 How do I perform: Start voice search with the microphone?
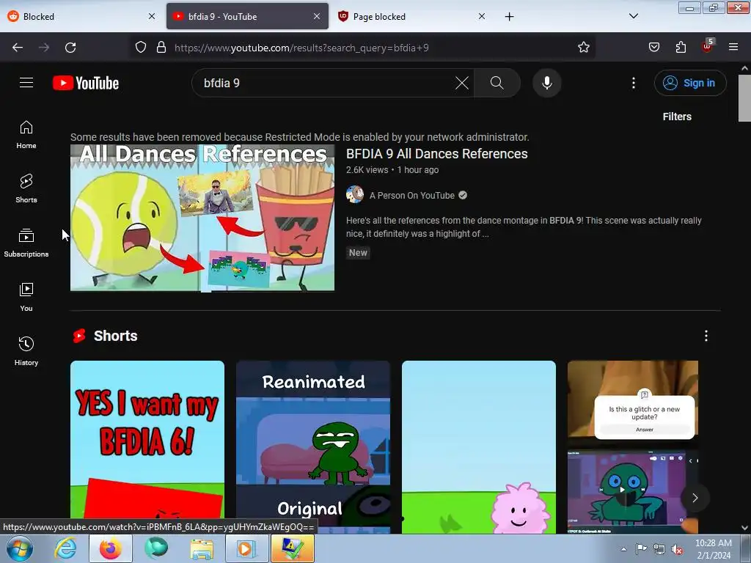[546, 83]
